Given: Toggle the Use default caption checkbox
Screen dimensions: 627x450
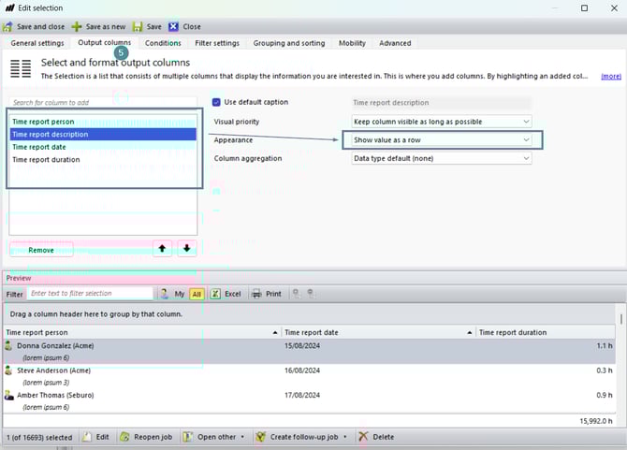Looking at the screenshot, I should click(217, 102).
